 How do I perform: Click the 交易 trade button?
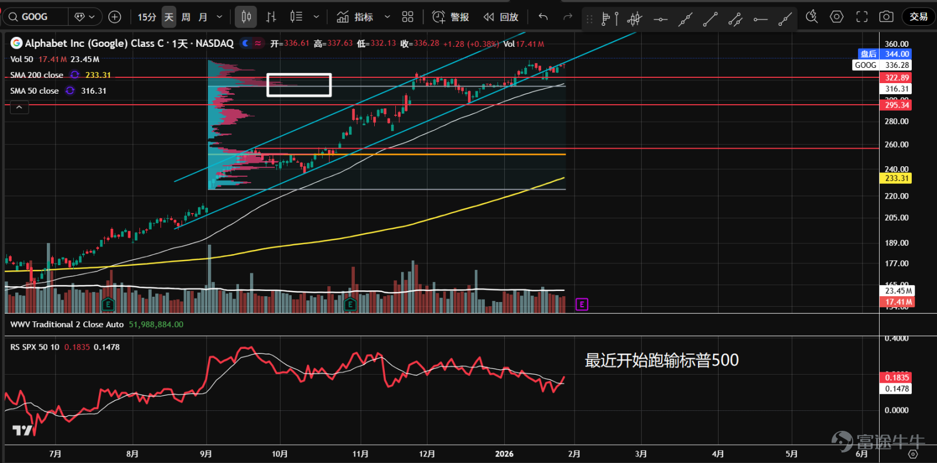point(918,17)
